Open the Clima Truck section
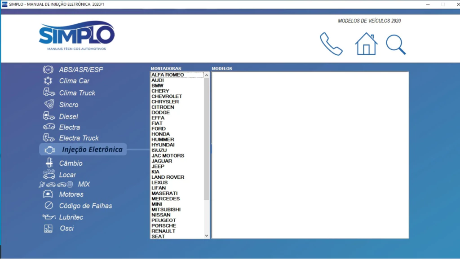 point(77,93)
